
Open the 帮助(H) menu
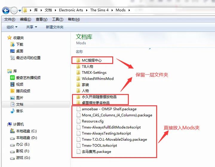click(x=74, y=19)
